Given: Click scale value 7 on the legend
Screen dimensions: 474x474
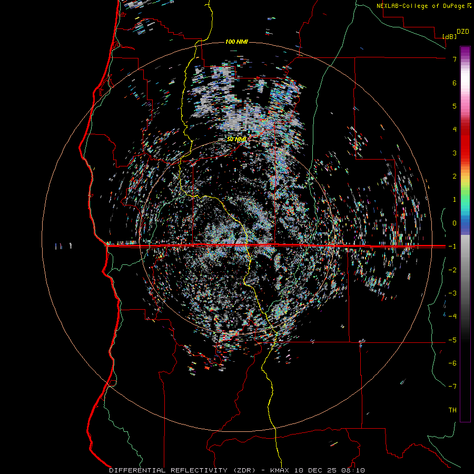Looking at the screenshot, I should [455, 59].
